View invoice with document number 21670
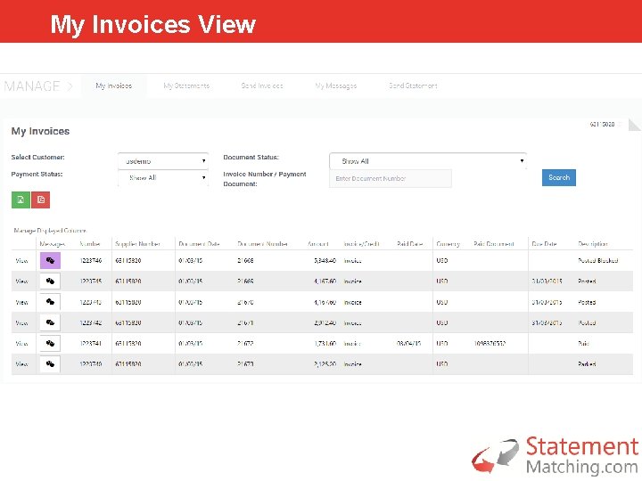This screenshot has height=481, width=642. (x=21, y=302)
